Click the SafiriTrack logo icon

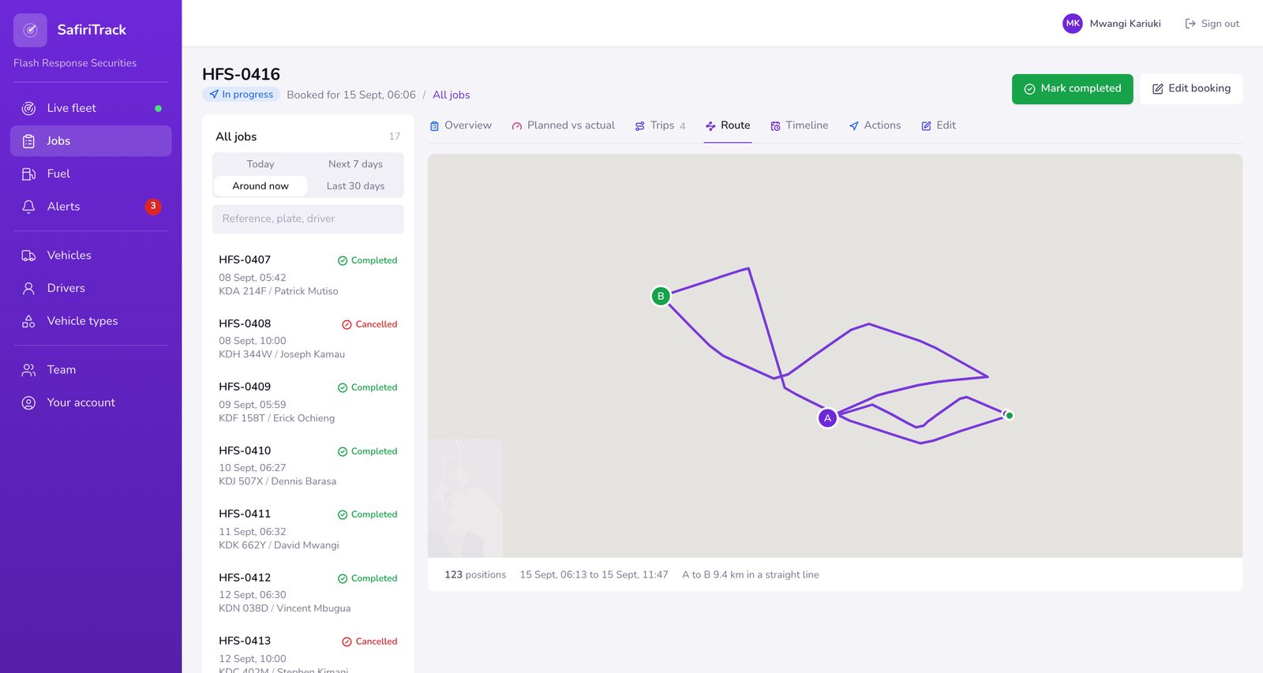30,30
